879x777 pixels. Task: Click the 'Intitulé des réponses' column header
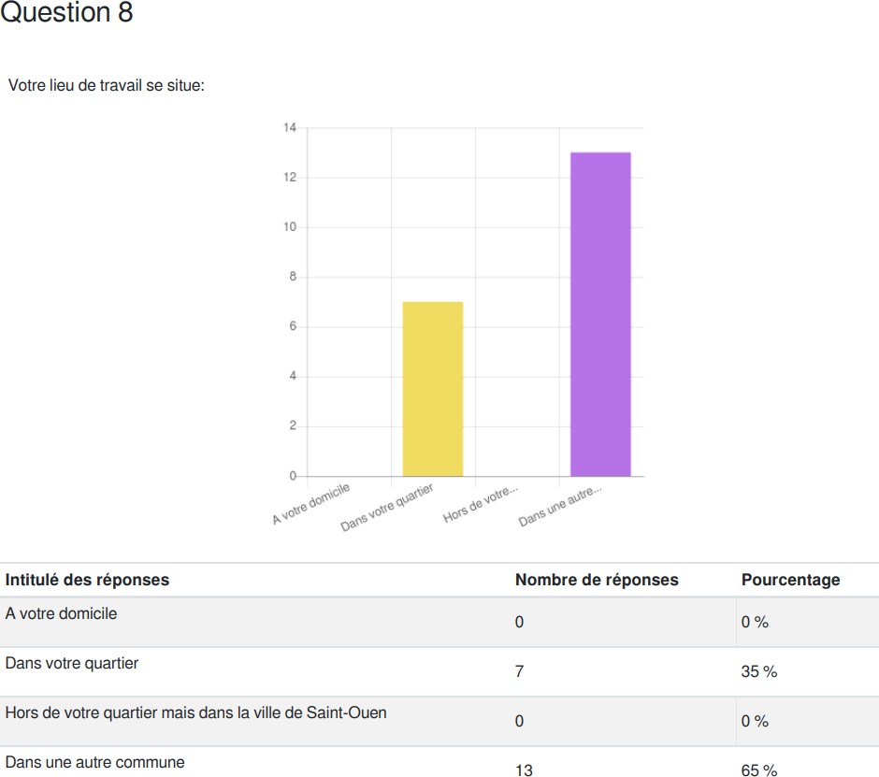[87, 580]
